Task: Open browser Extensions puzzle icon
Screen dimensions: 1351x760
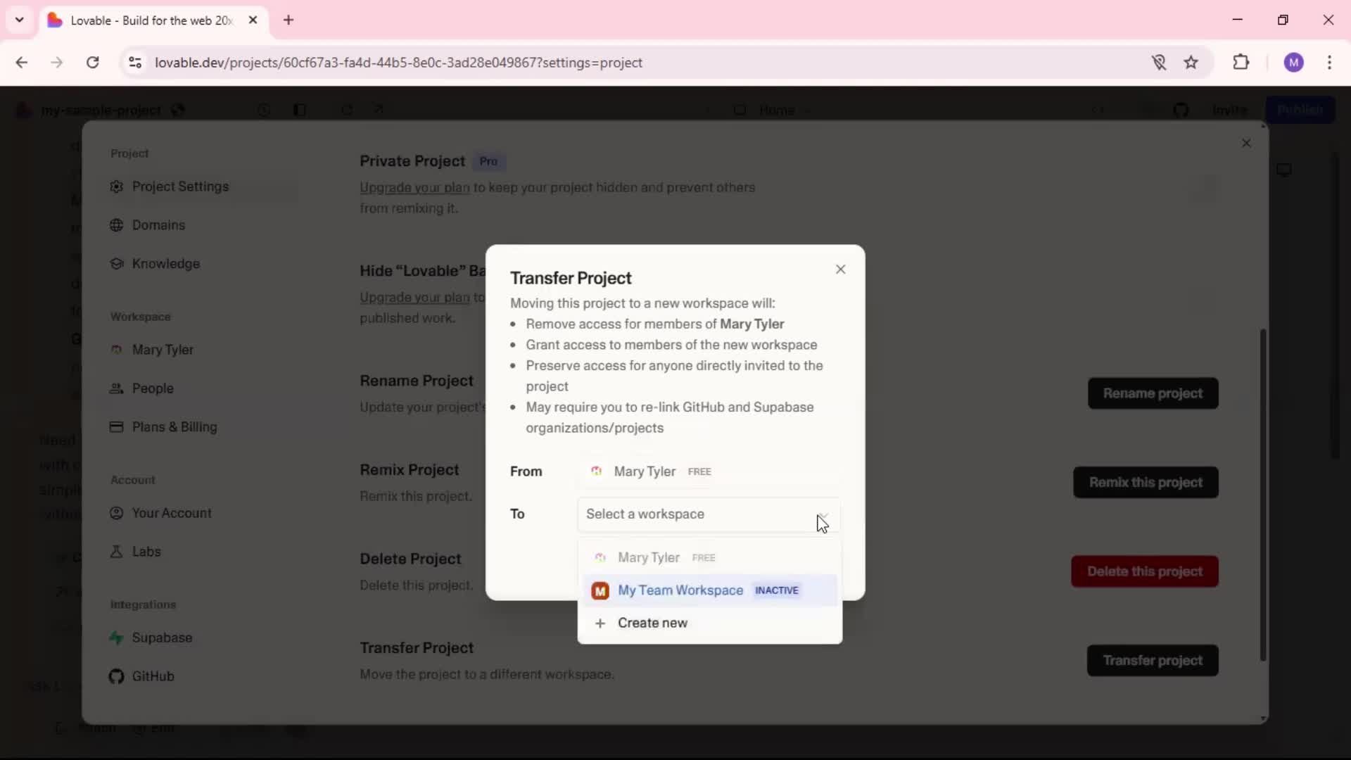Action: coord(1241,63)
